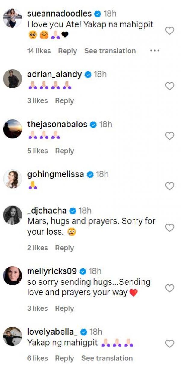181x368 pixels.
Task: Tap heart next to mellyricks09's comment
Action: pos(170,288)
